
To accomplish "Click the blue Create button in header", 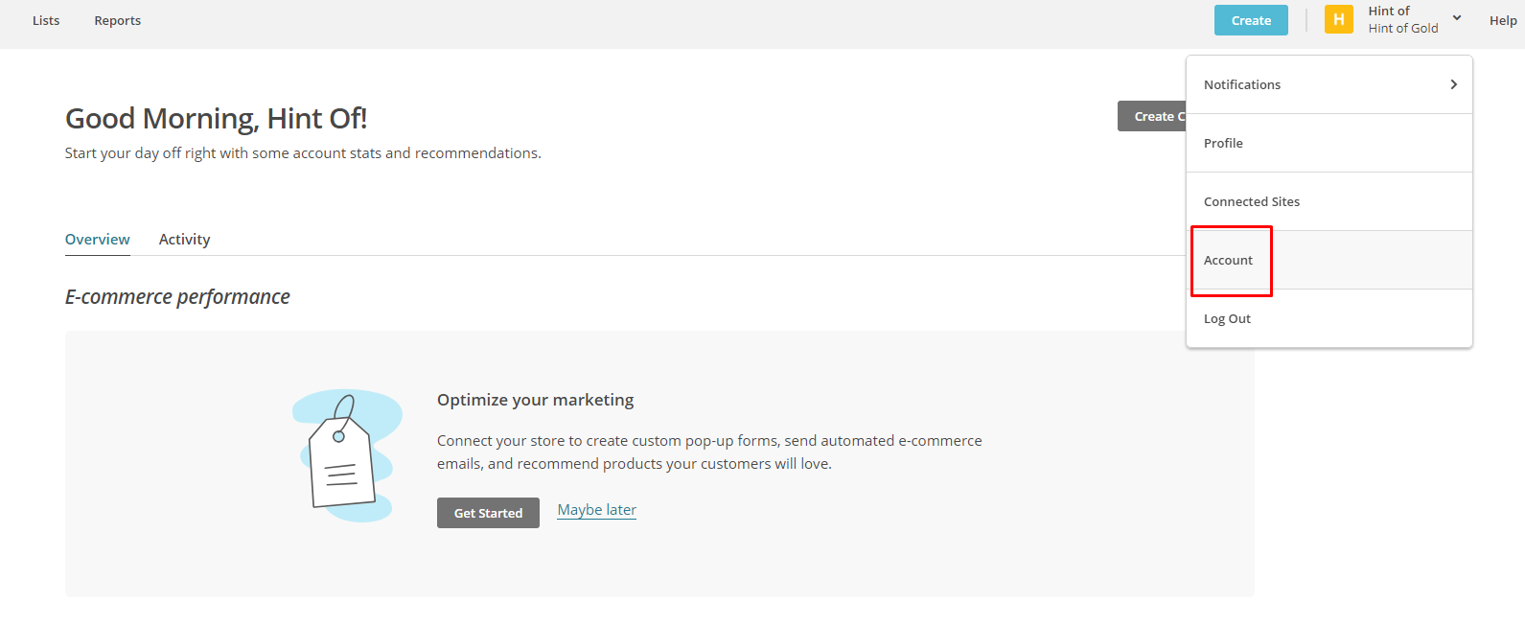I will (1251, 20).
